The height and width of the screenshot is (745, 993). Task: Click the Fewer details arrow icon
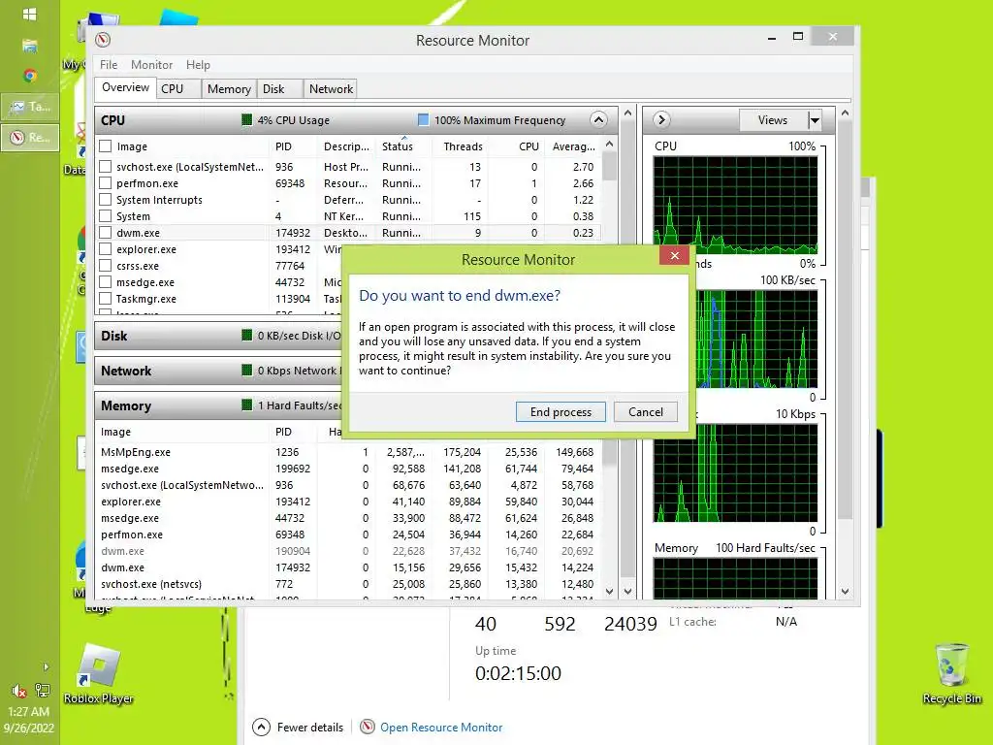point(261,727)
